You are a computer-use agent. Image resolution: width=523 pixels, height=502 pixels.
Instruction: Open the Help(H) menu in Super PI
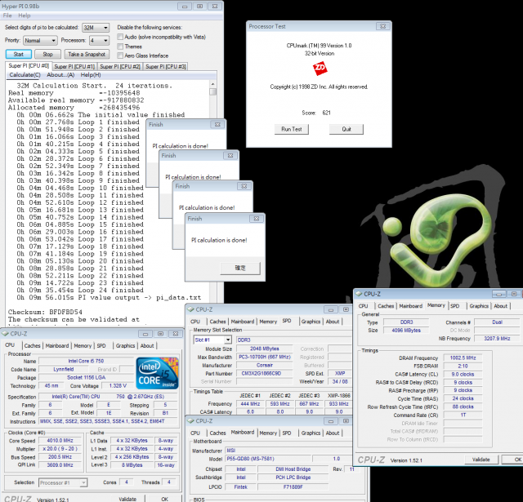[x=91, y=75]
